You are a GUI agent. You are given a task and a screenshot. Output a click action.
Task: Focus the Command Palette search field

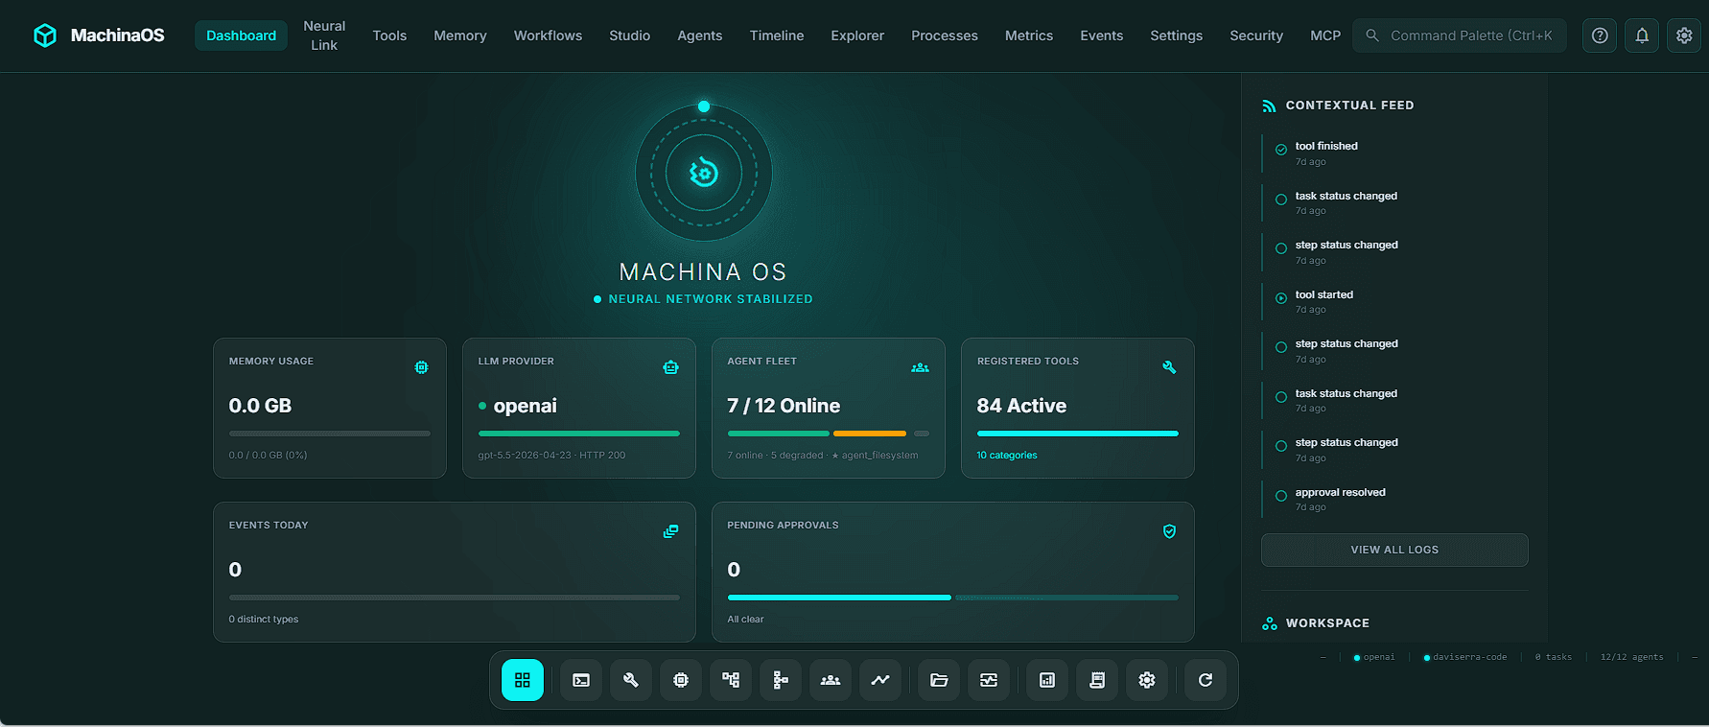pos(1460,35)
